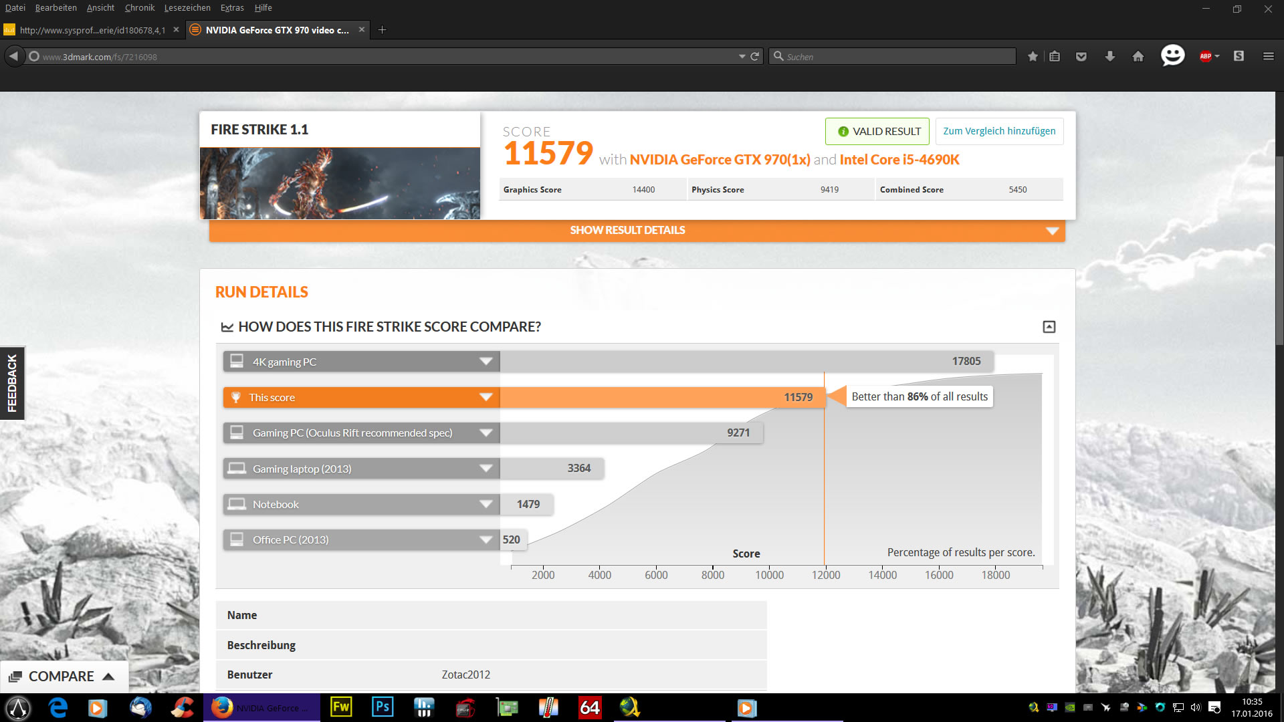Open the Adblock Plus icon
Viewport: 1284px width, 722px height.
point(1206,57)
